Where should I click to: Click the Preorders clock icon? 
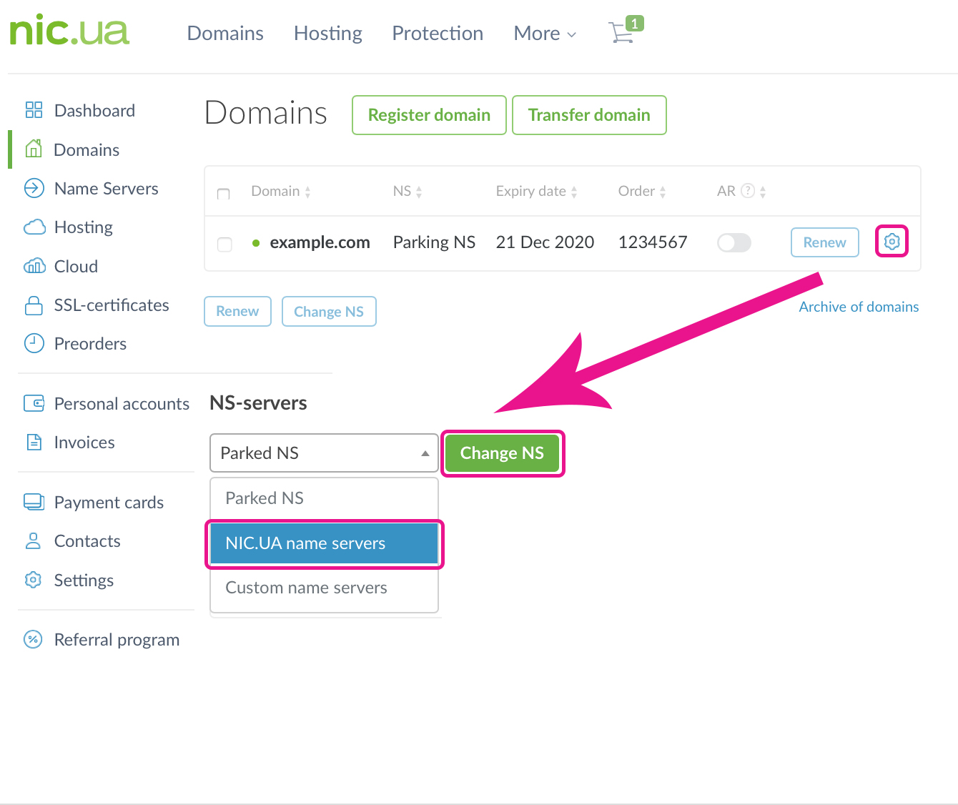pyautogui.click(x=34, y=344)
